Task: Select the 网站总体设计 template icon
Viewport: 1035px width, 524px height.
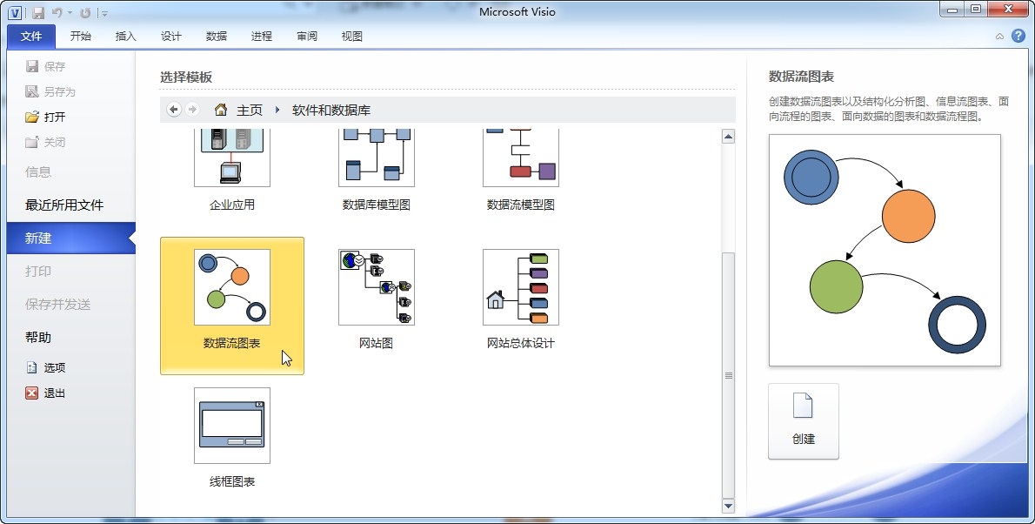Action: (520, 287)
